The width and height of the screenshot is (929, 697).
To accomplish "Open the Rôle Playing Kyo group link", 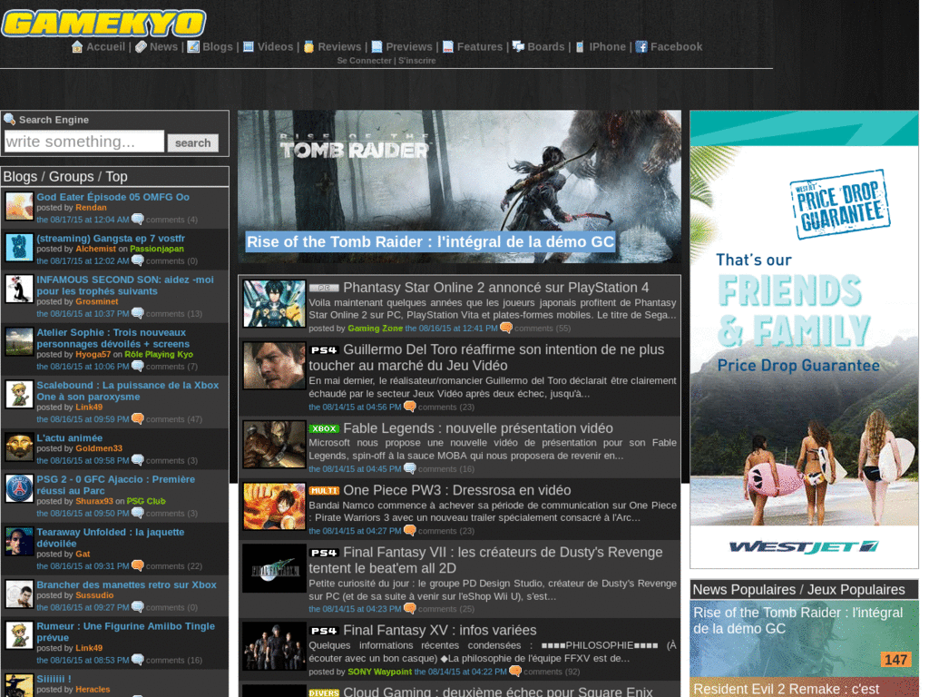I will tap(158, 355).
